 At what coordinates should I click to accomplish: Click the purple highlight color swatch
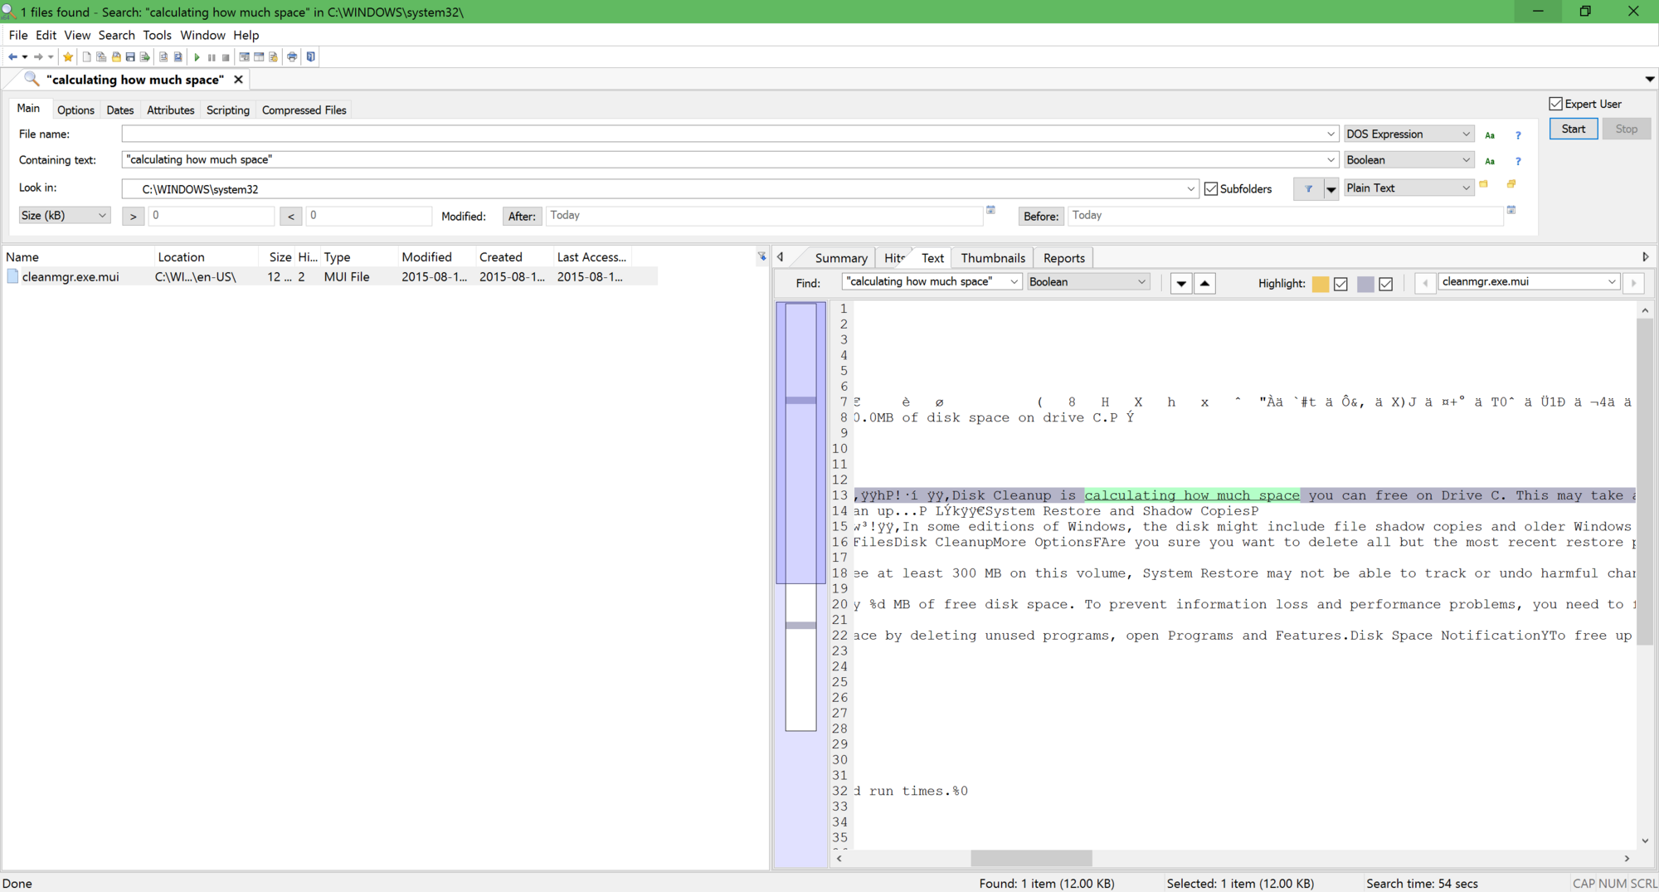pyautogui.click(x=1365, y=284)
